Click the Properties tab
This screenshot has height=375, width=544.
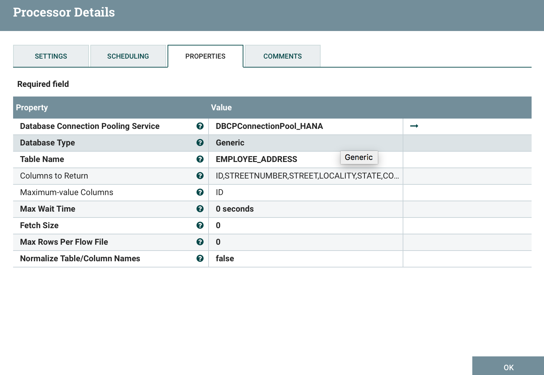[205, 56]
